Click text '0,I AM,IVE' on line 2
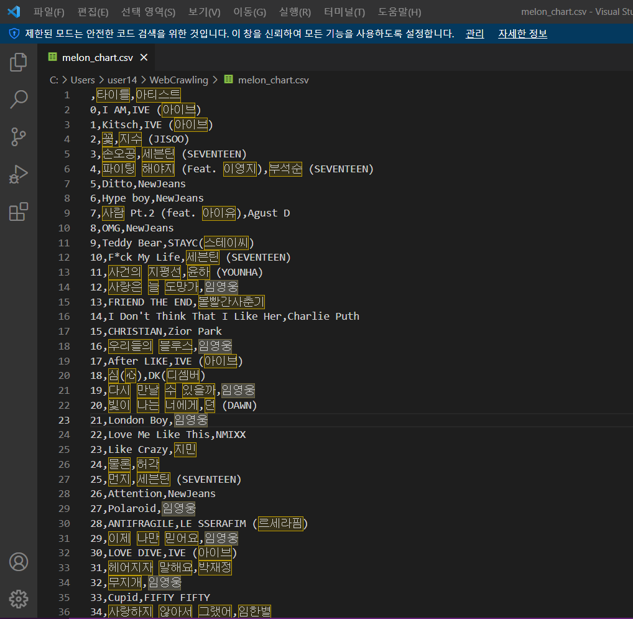The image size is (633, 619). (120, 110)
